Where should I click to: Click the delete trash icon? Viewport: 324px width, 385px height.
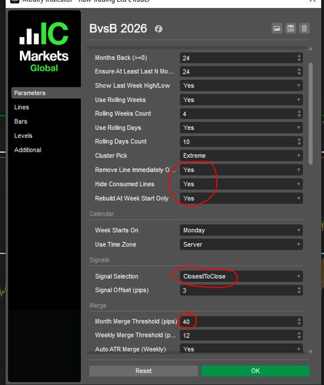[304, 29]
